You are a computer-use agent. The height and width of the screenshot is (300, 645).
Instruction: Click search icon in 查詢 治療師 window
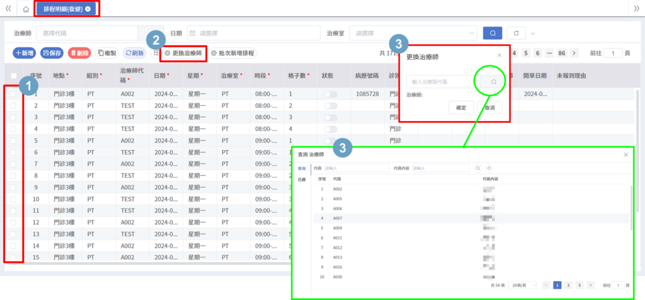(x=478, y=168)
